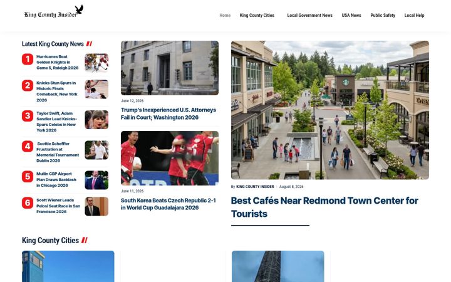Go to the Home menu item
Viewport: 451px width, 282px height.
[x=225, y=16]
